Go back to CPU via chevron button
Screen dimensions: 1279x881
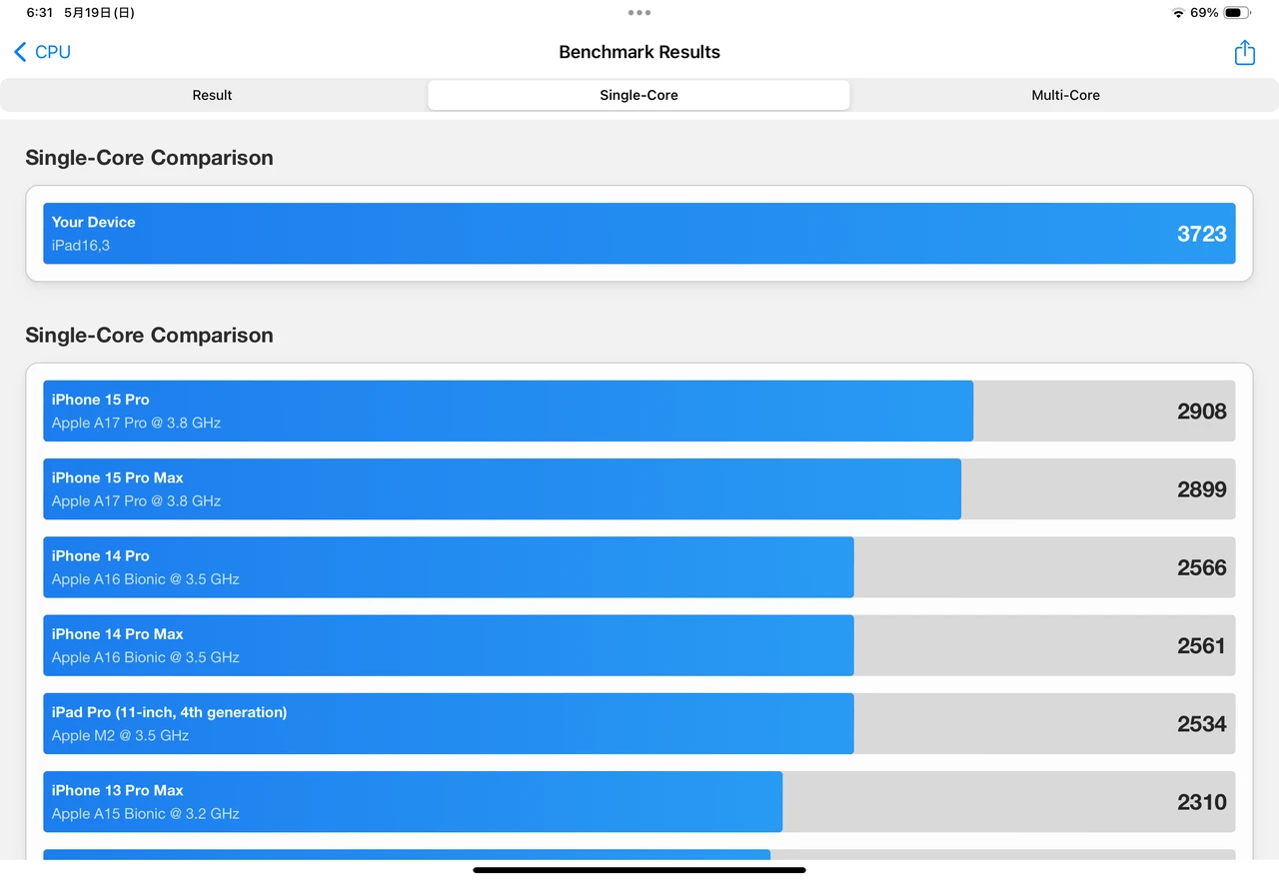pos(42,52)
